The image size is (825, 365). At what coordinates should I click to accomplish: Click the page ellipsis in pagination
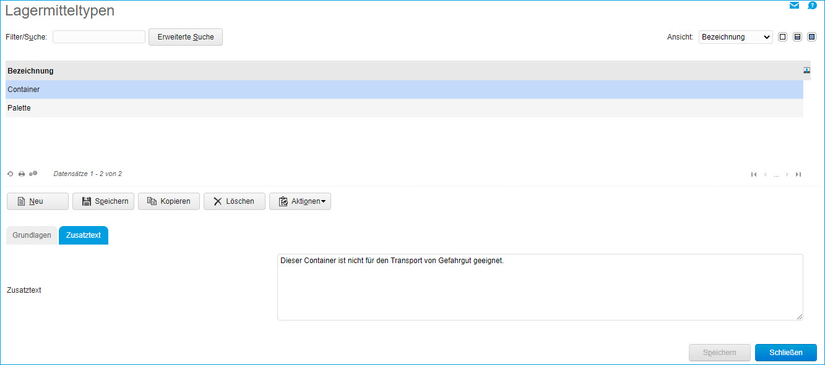(x=776, y=175)
